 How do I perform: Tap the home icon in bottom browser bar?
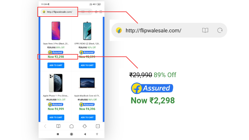click(72, 126)
